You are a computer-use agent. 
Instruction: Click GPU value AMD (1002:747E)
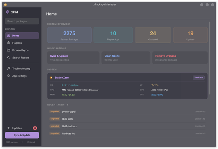pyautogui.click(x=160, y=90)
